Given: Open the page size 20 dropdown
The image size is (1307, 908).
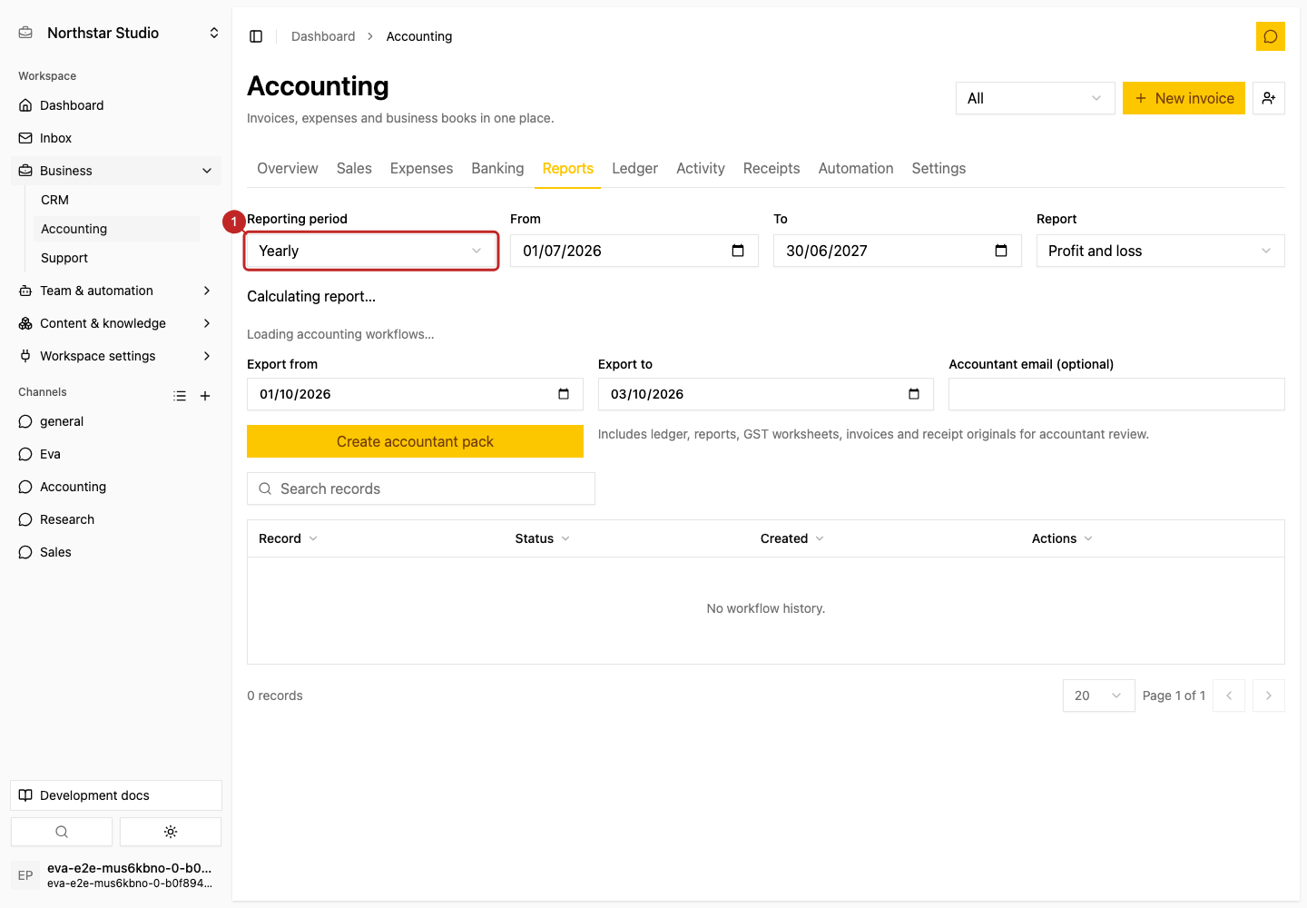Looking at the screenshot, I should point(1098,696).
